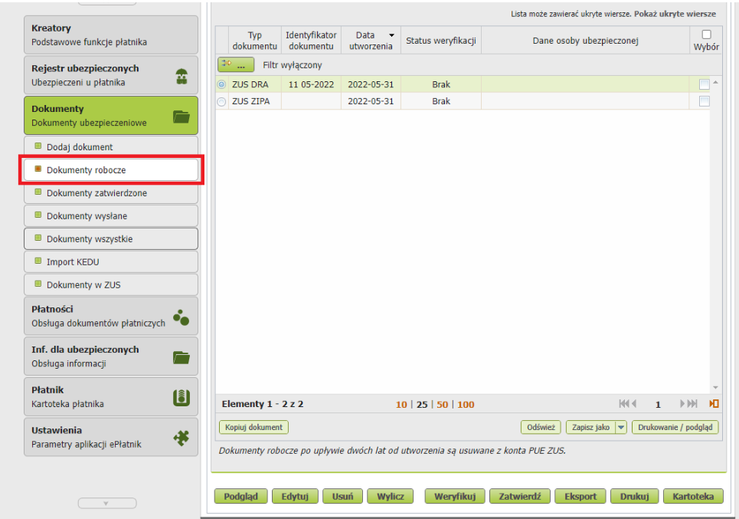Click the Ustawienia puzzle icon
Viewport: 739px width, 519px height.
point(181,437)
